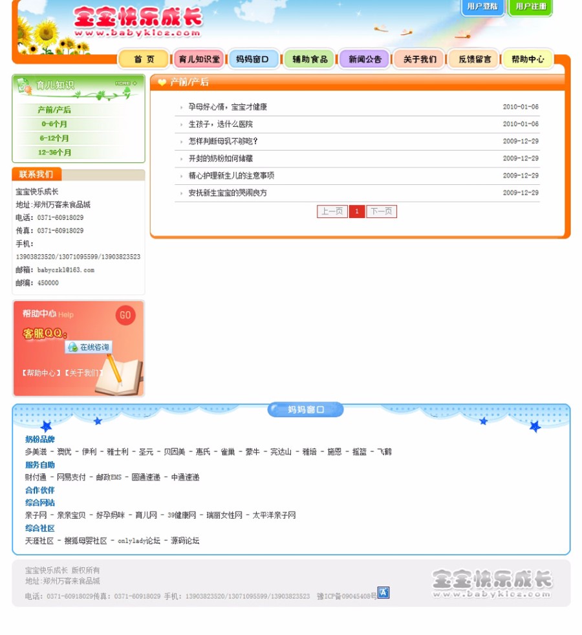
Task: Open the 天涯社区 community link
Action: point(39,541)
